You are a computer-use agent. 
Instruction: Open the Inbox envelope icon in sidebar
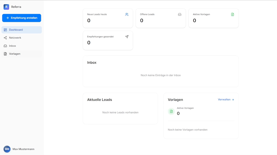(5, 46)
